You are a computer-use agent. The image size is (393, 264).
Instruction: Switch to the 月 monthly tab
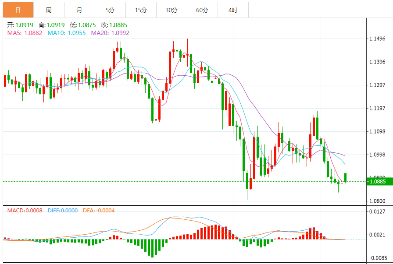[x=79, y=10]
